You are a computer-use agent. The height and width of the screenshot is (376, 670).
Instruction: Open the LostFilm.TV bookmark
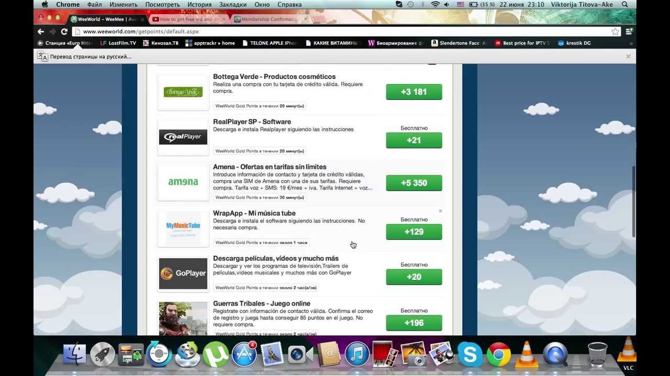point(118,43)
